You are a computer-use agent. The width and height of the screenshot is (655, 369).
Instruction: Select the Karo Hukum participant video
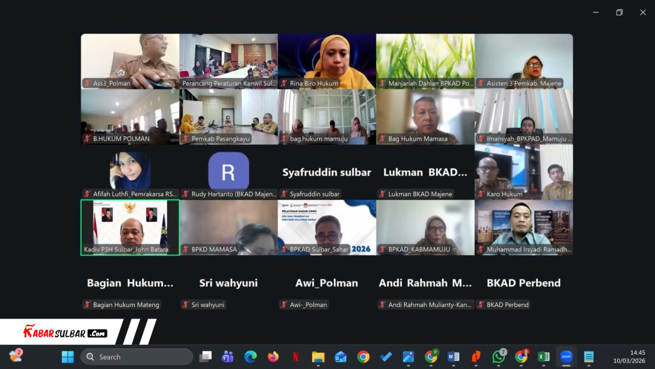(x=523, y=171)
